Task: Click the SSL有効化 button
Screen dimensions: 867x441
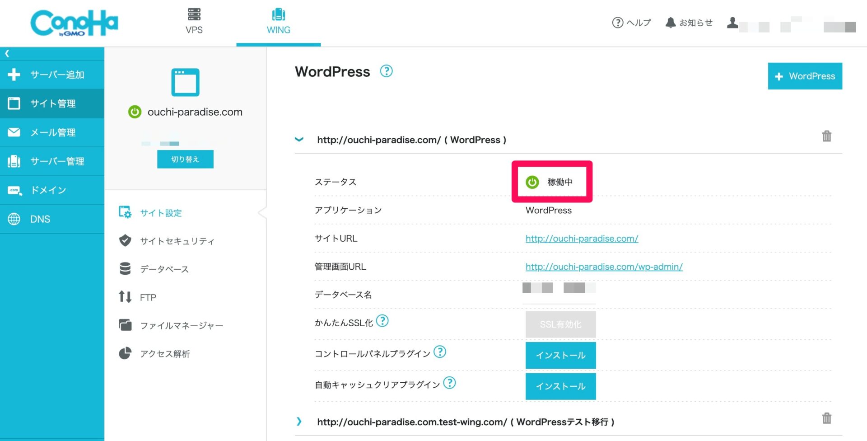Action: tap(560, 324)
